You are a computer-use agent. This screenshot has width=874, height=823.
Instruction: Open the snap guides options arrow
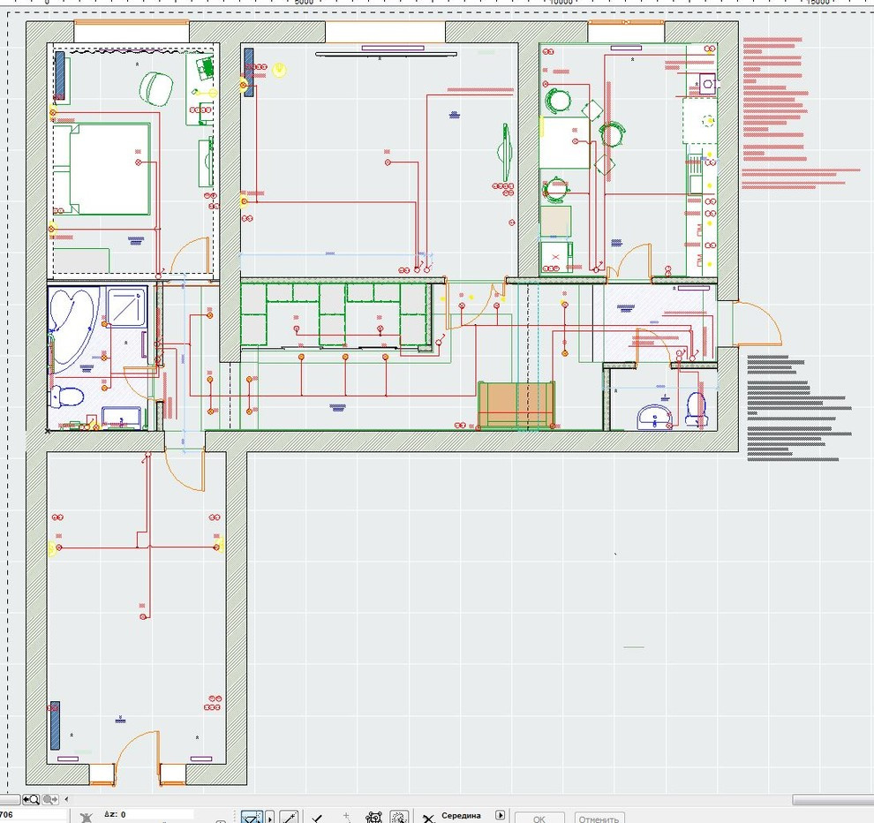tap(270, 818)
